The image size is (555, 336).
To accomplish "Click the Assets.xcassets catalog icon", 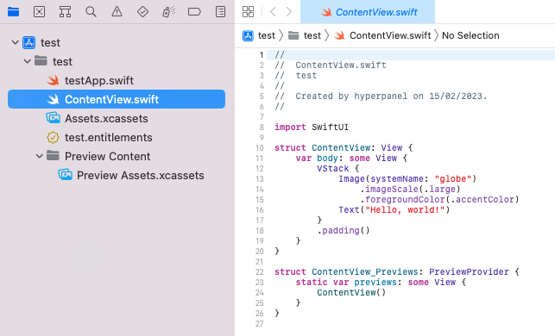I will [x=54, y=118].
